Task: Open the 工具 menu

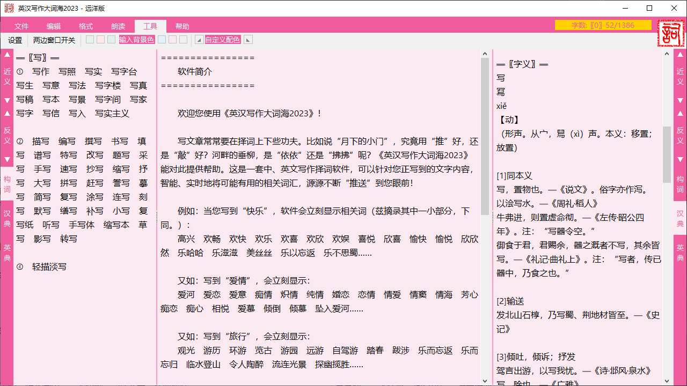Action: point(150,26)
